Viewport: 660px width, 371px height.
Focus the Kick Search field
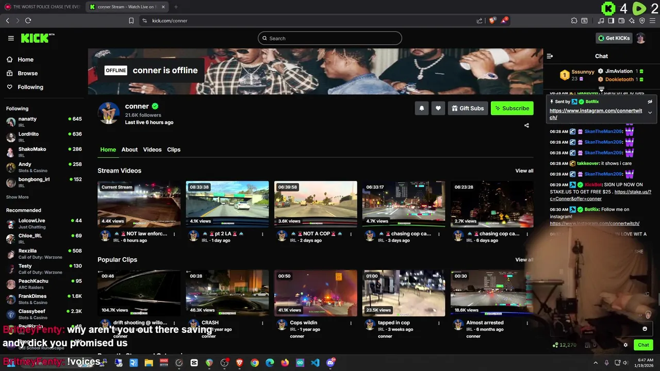[x=330, y=38]
